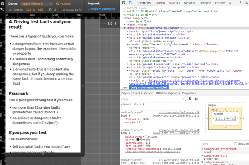Click the #0b0c0c color swatch
This screenshot has height=165, width=249.
137,140
